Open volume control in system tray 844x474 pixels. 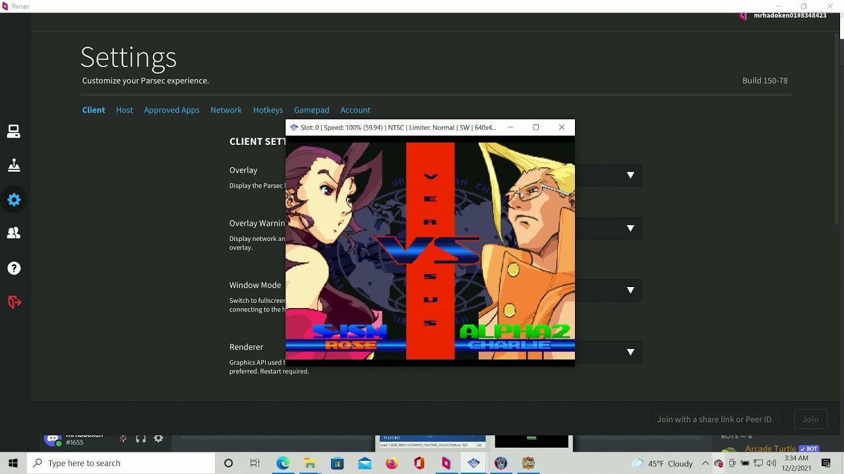771,463
